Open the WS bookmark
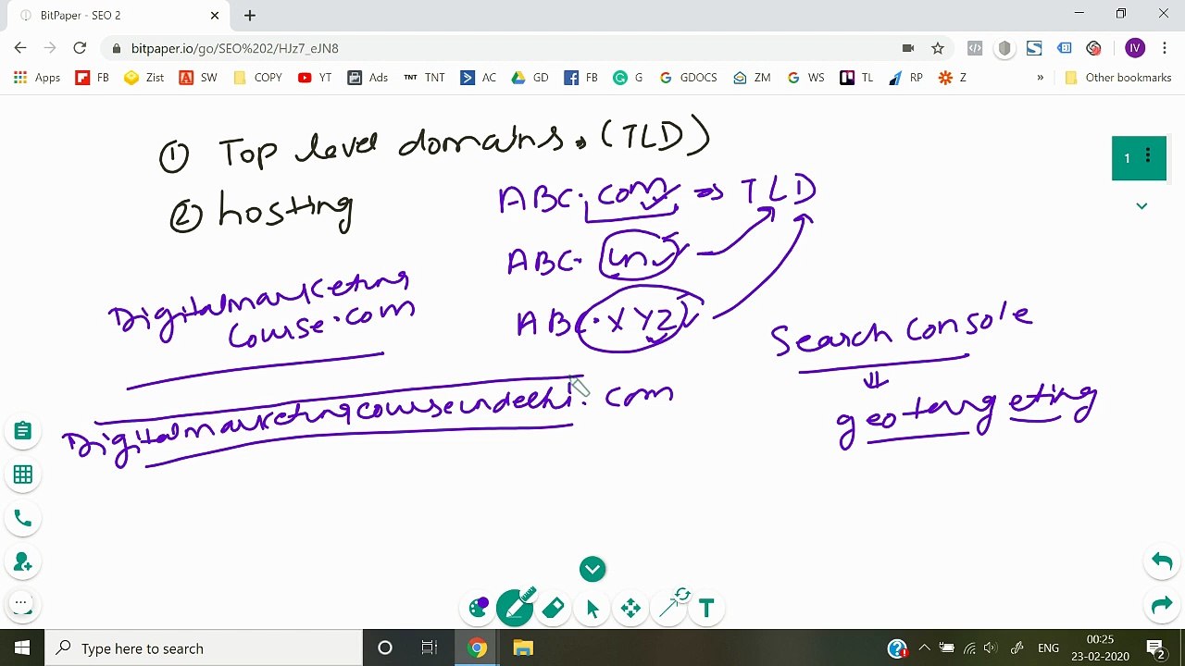 [x=805, y=78]
